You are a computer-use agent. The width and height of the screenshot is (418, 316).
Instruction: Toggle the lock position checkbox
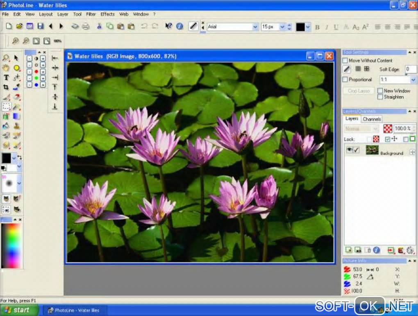coord(388,139)
